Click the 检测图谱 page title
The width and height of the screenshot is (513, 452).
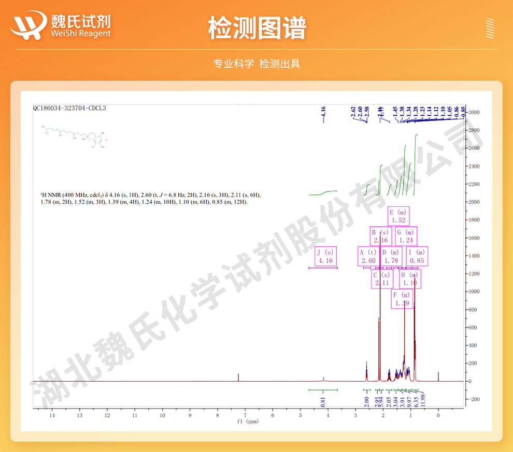point(256,27)
